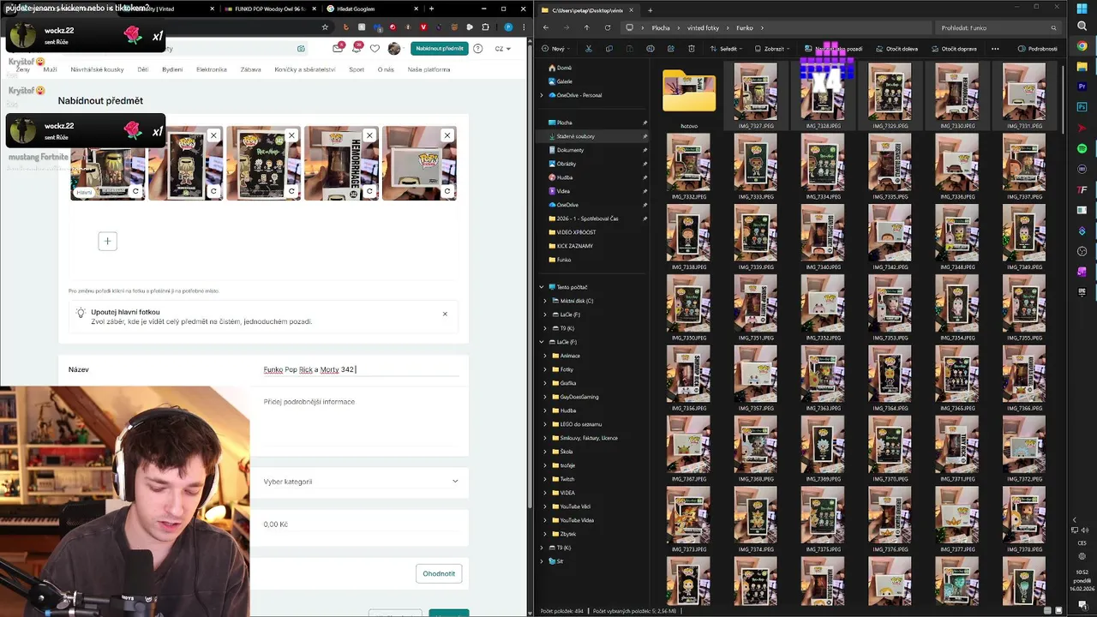The width and height of the screenshot is (1097, 617).
Task: Open Vyber kategorii dropdown
Action: (x=360, y=482)
